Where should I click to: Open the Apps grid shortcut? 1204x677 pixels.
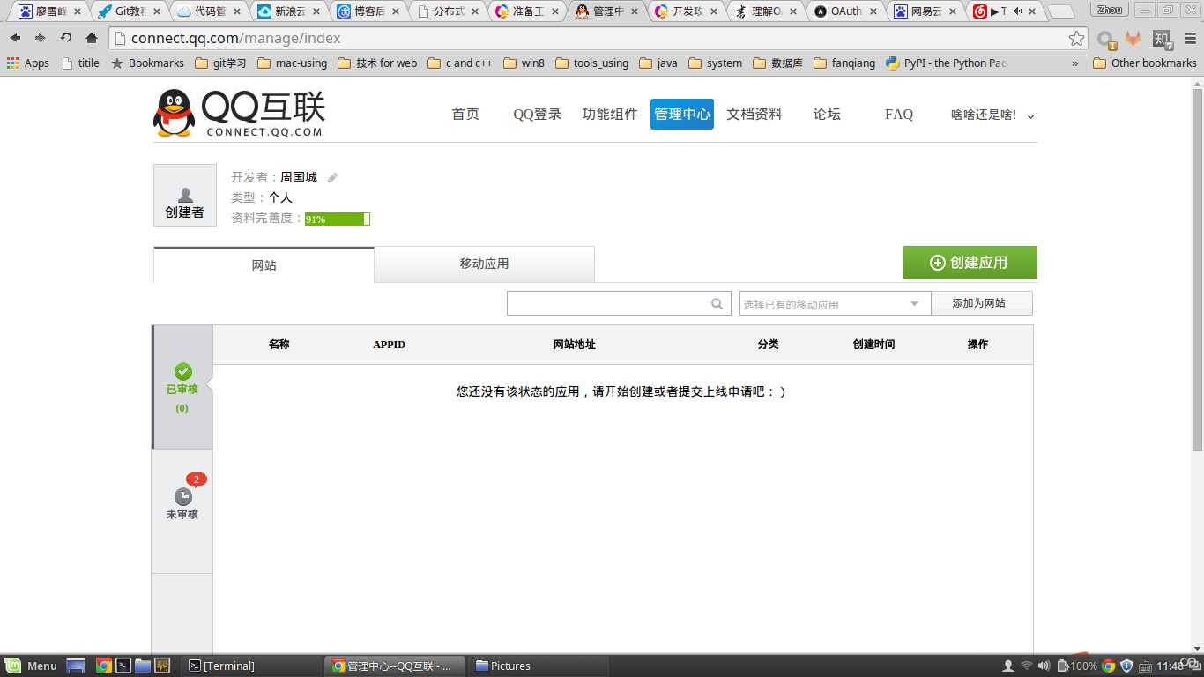click(x=28, y=63)
